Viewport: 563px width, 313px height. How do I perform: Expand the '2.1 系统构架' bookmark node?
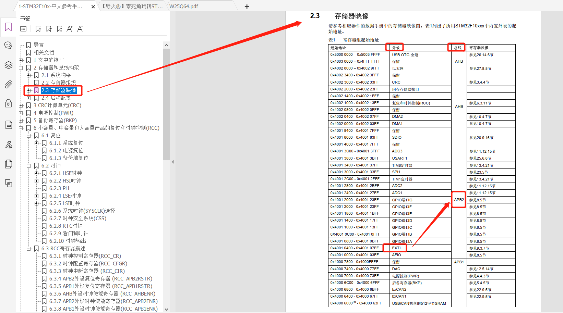click(28, 75)
